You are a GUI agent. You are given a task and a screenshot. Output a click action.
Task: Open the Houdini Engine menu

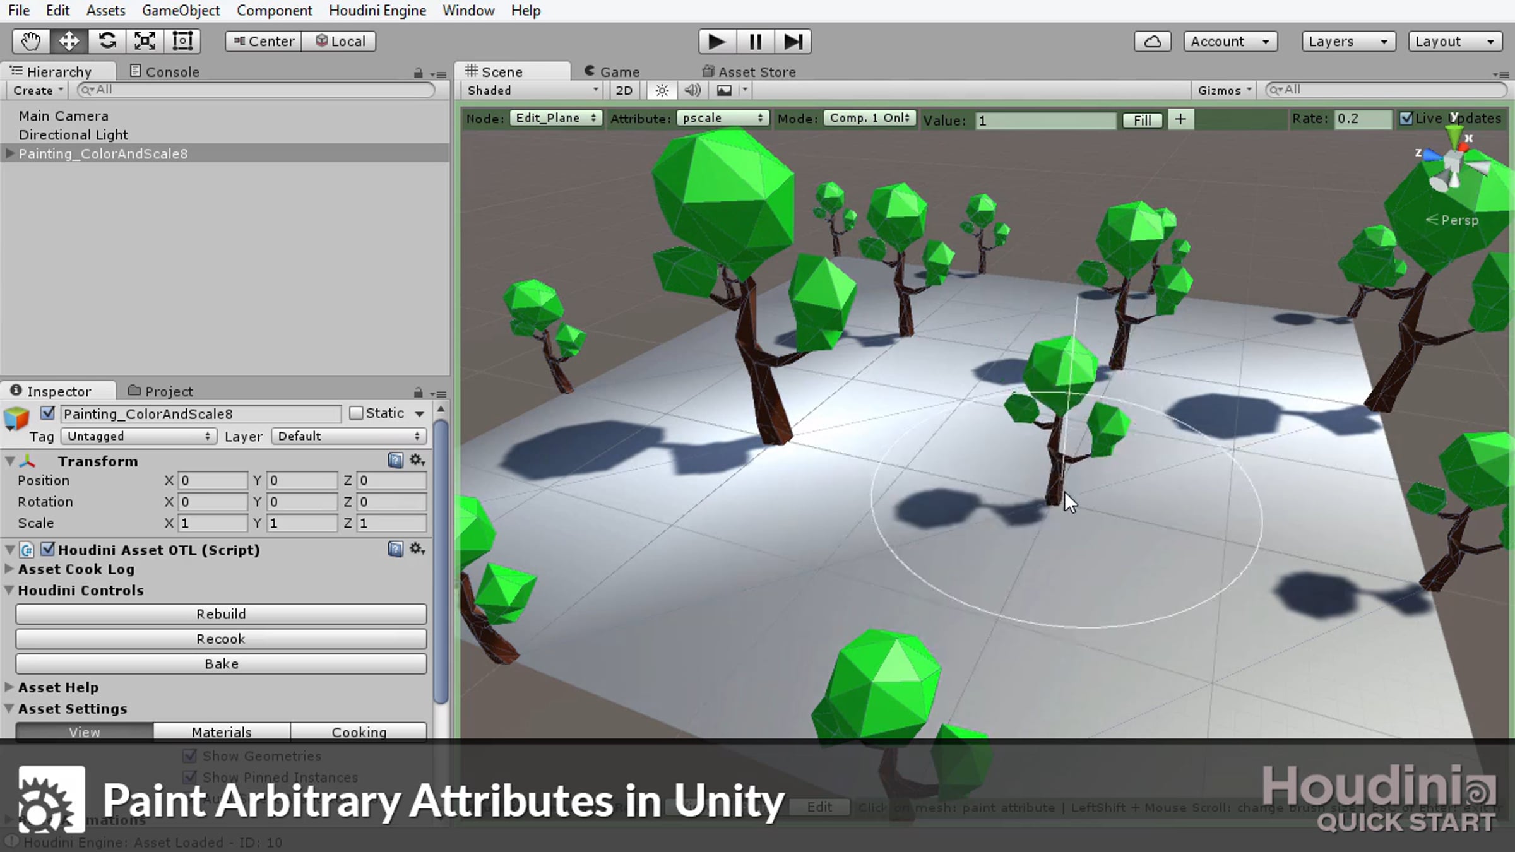pos(377,11)
